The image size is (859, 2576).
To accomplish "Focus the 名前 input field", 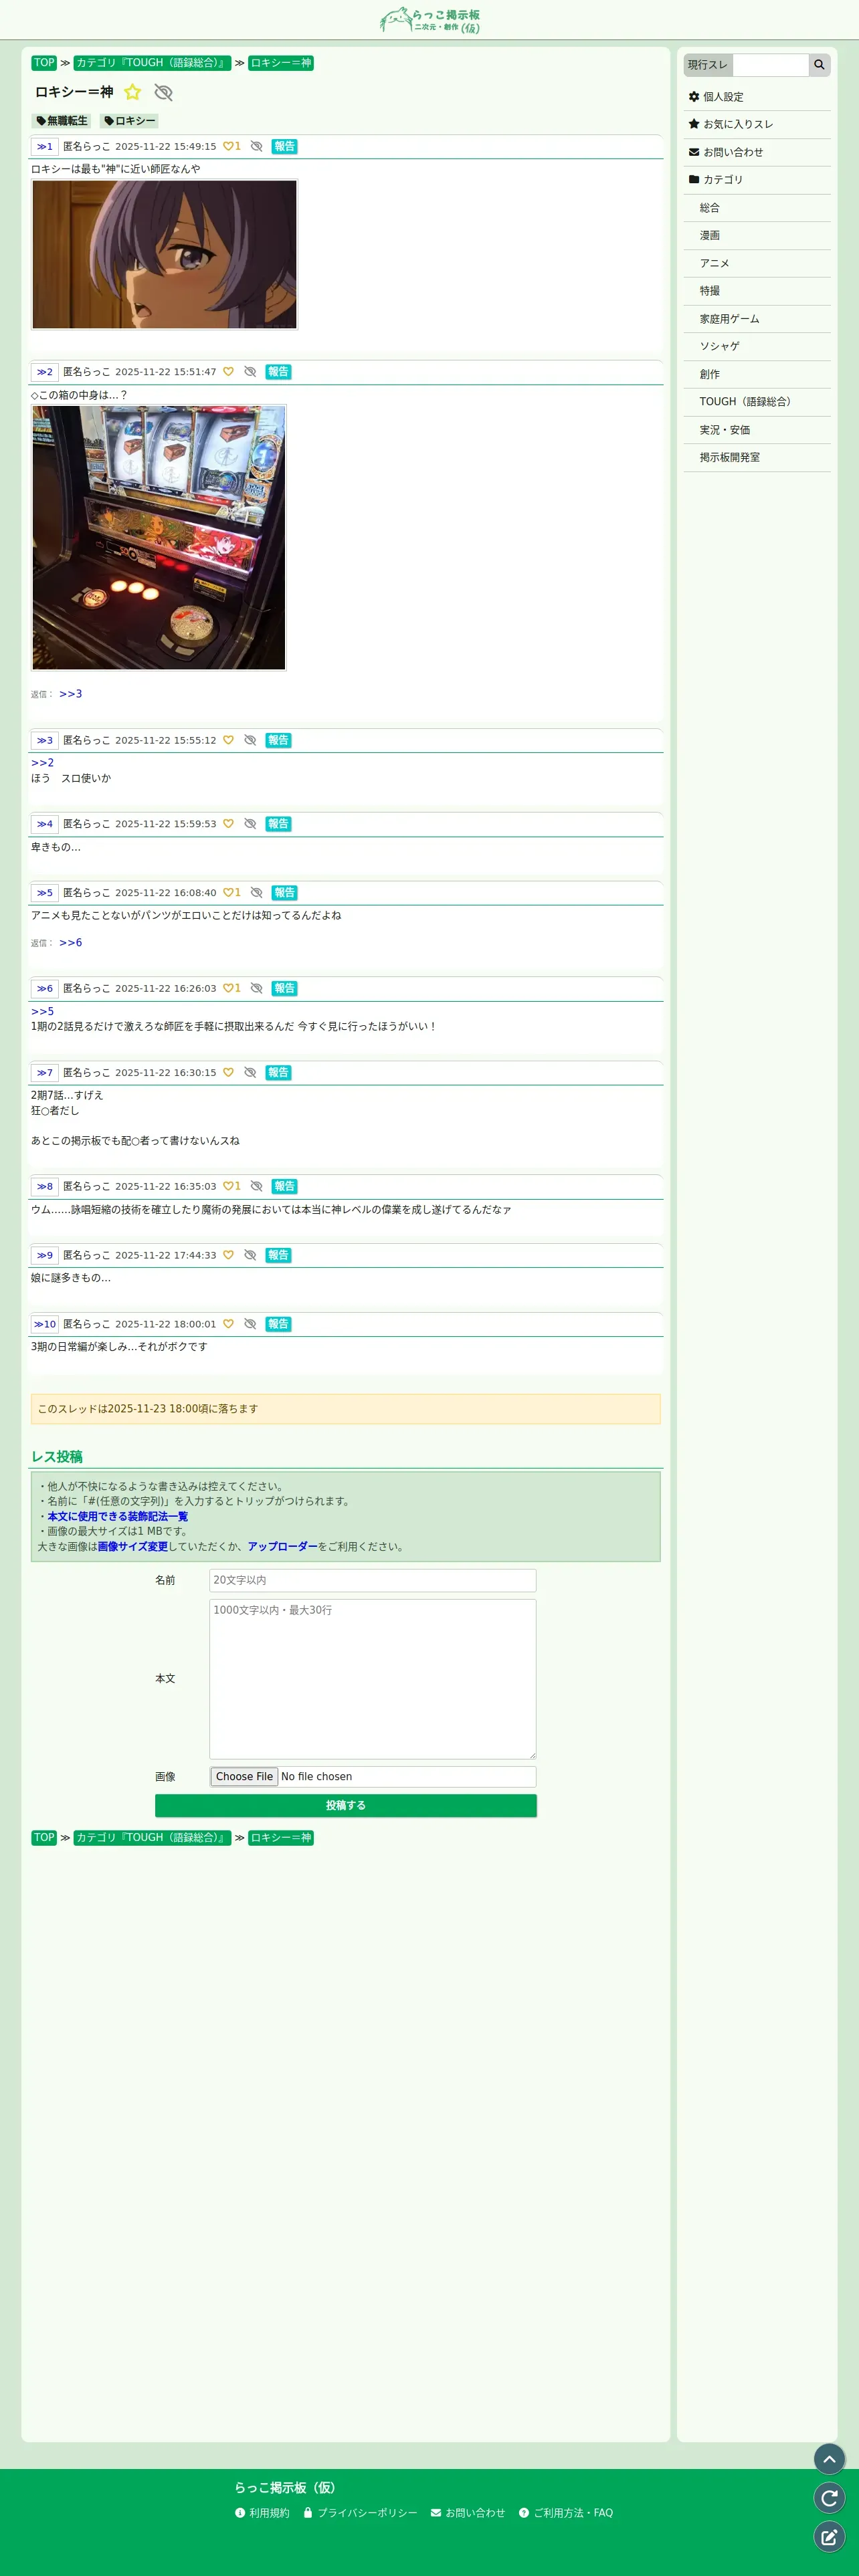I will coord(373,1580).
